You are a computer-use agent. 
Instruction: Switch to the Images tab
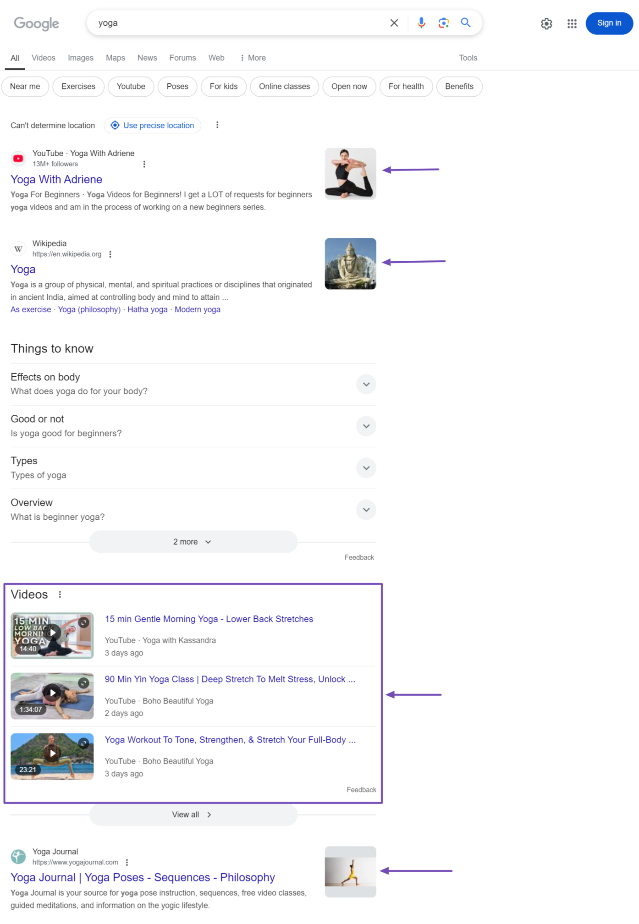(x=81, y=58)
